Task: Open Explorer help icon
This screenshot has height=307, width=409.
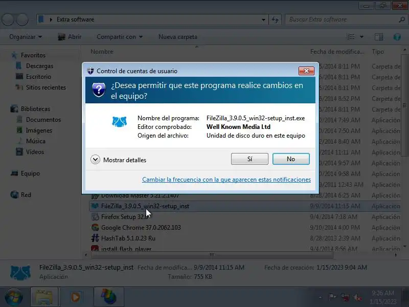Action: (x=397, y=37)
